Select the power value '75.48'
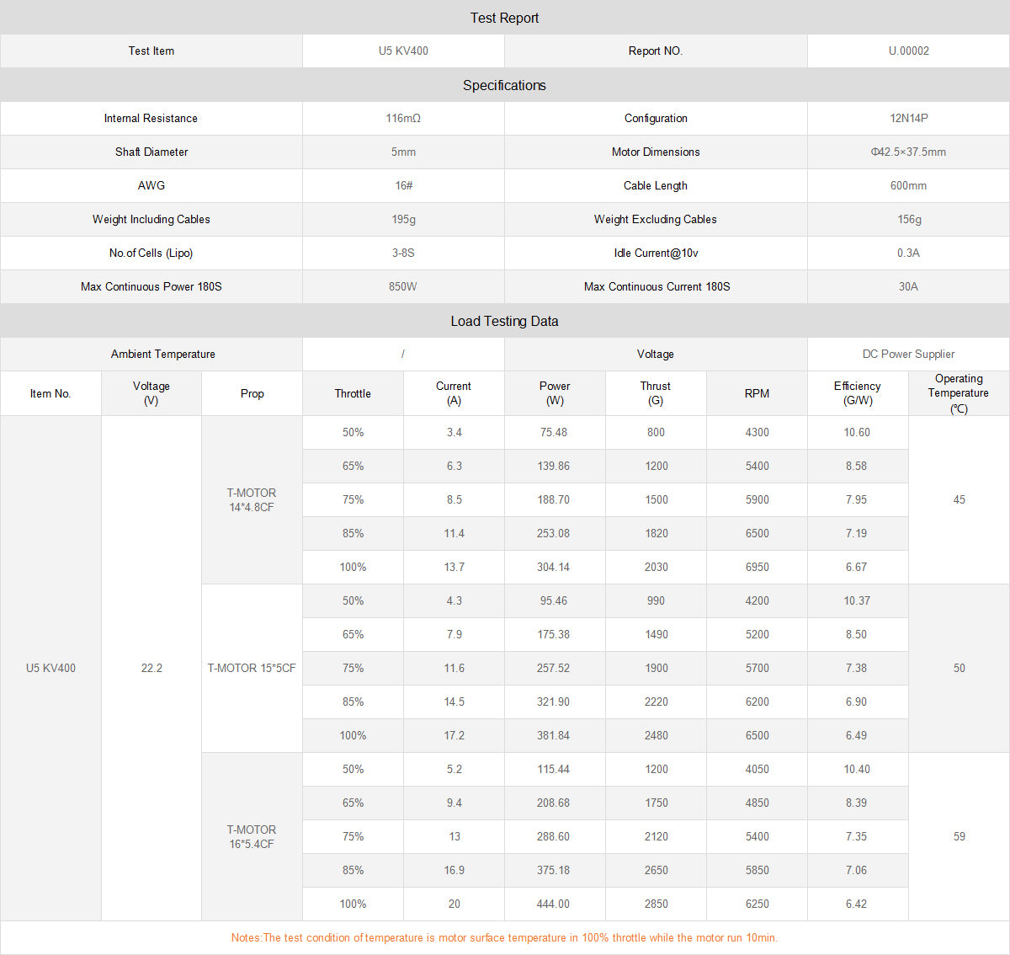The width and height of the screenshot is (1010, 955). click(x=554, y=432)
